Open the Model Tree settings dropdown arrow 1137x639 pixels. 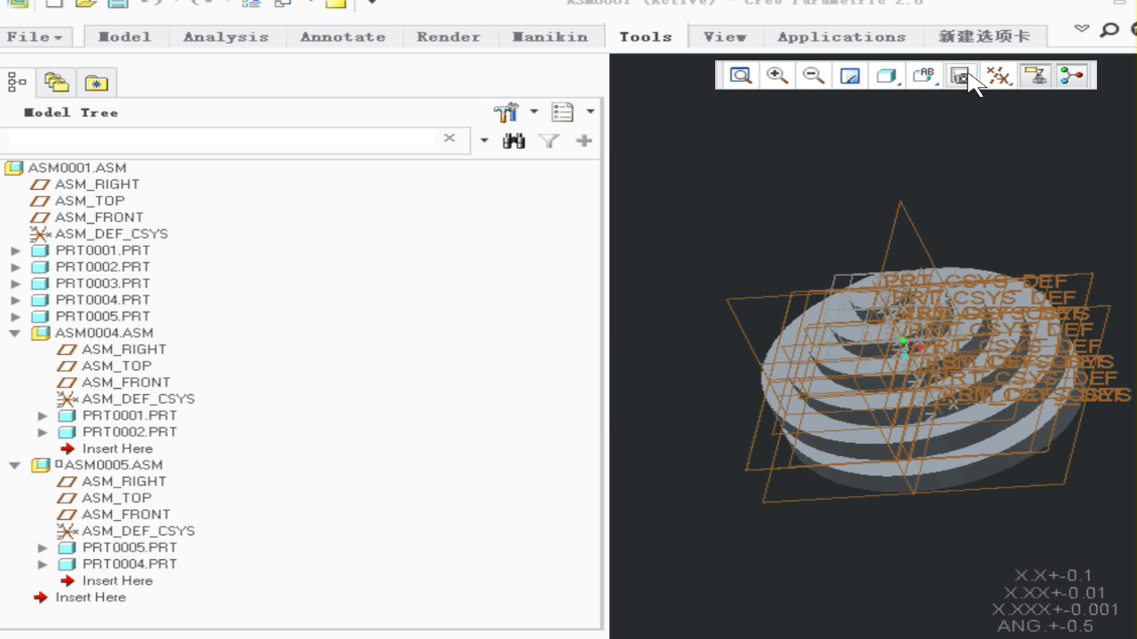pyautogui.click(x=534, y=113)
